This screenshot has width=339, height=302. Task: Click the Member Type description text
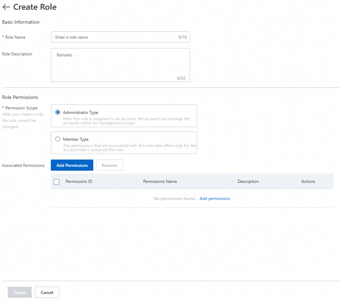pyautogui.click(x=129, y=148)
